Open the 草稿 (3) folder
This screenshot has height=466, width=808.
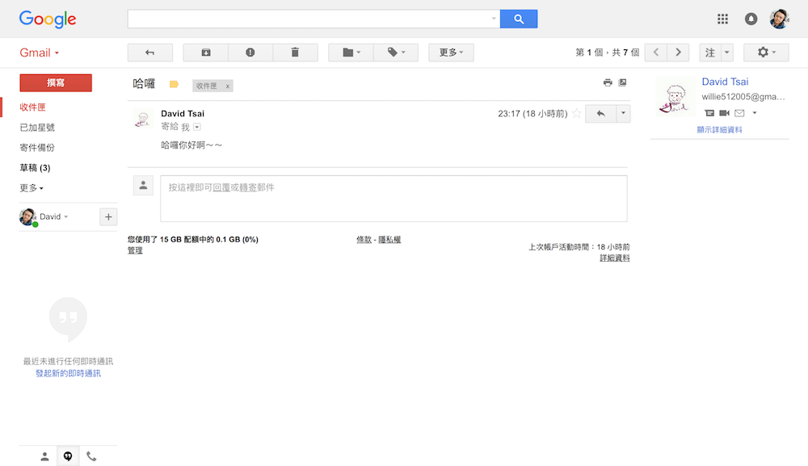tap(35, 168)
